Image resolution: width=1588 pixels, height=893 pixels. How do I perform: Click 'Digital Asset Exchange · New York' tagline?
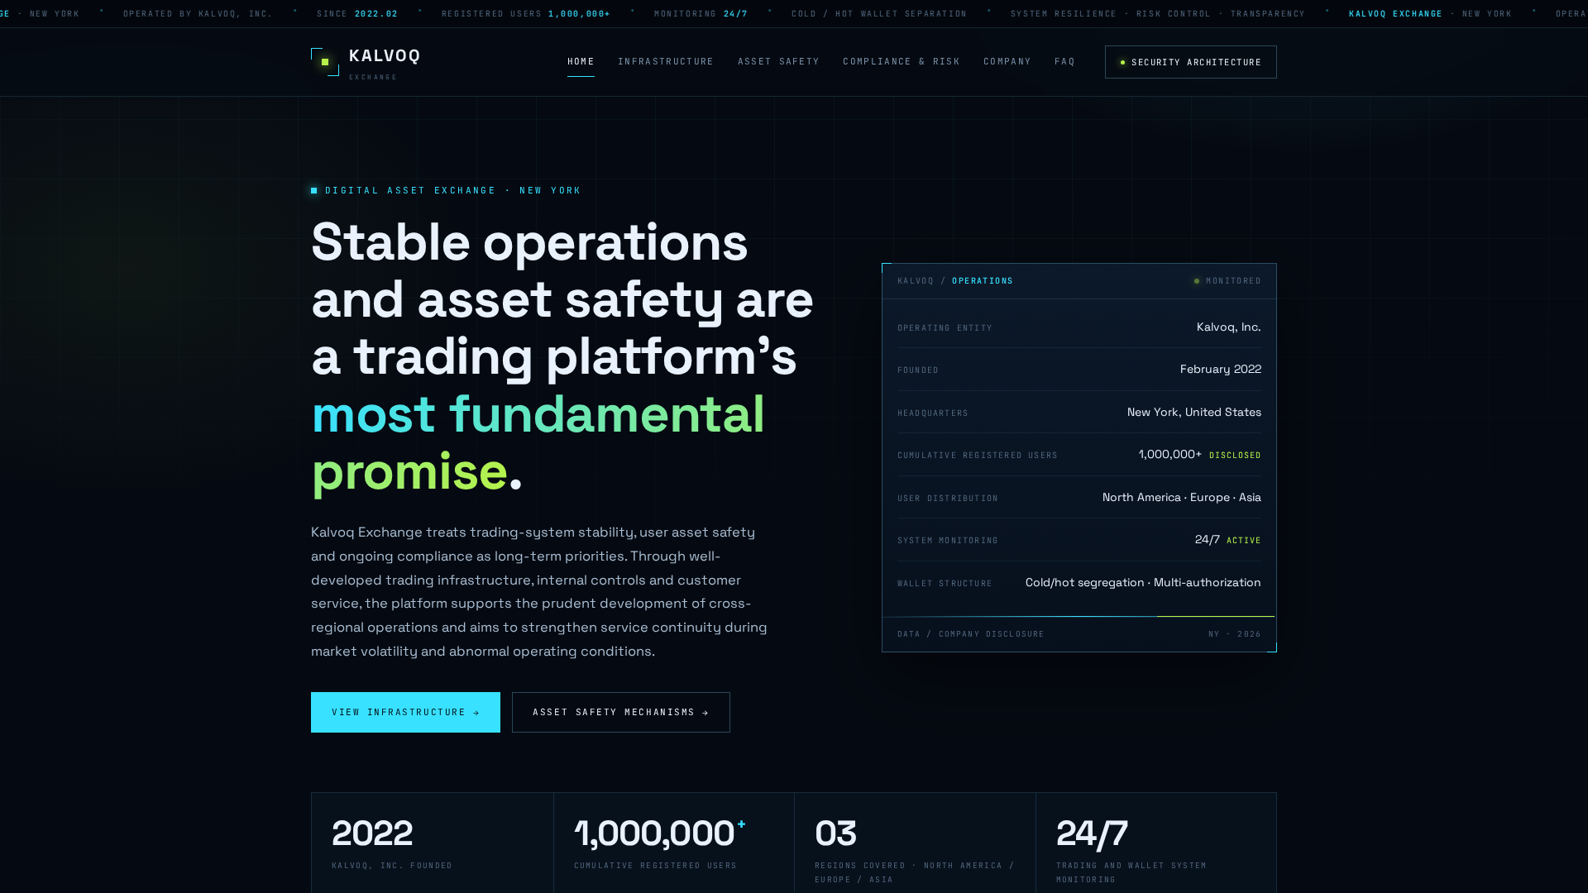point(453,190)
